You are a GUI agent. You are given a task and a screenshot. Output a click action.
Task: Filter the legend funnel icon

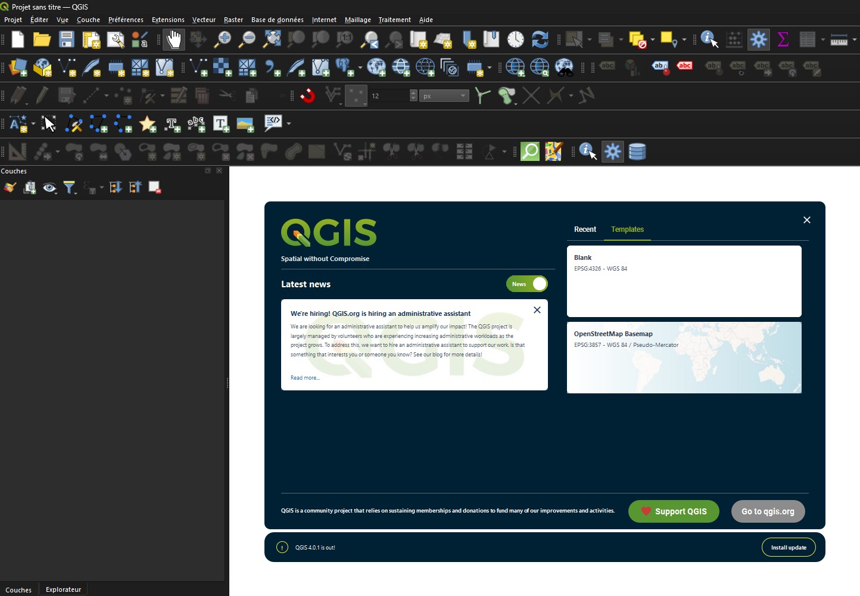tap(69, 188)
